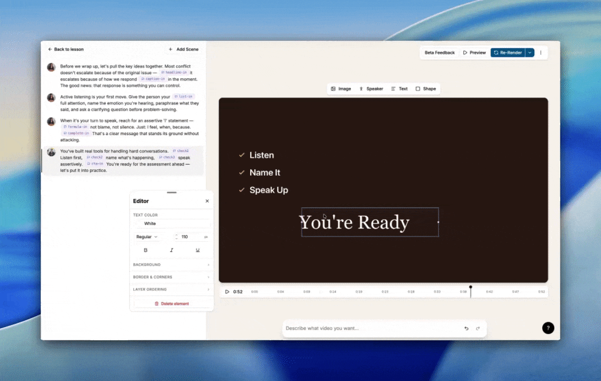Jump to 0:28 on the timeline
The height and width of the screenshot is (381, 601).
coord(411,292)
